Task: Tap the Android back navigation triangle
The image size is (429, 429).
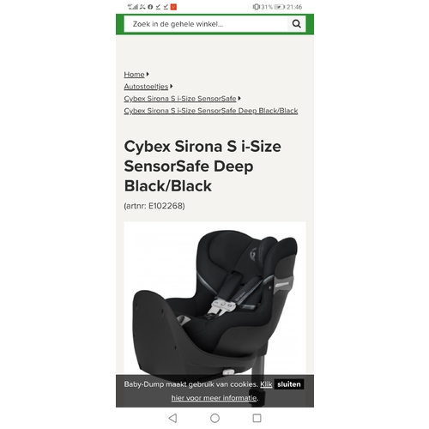Action: [172, 418]
